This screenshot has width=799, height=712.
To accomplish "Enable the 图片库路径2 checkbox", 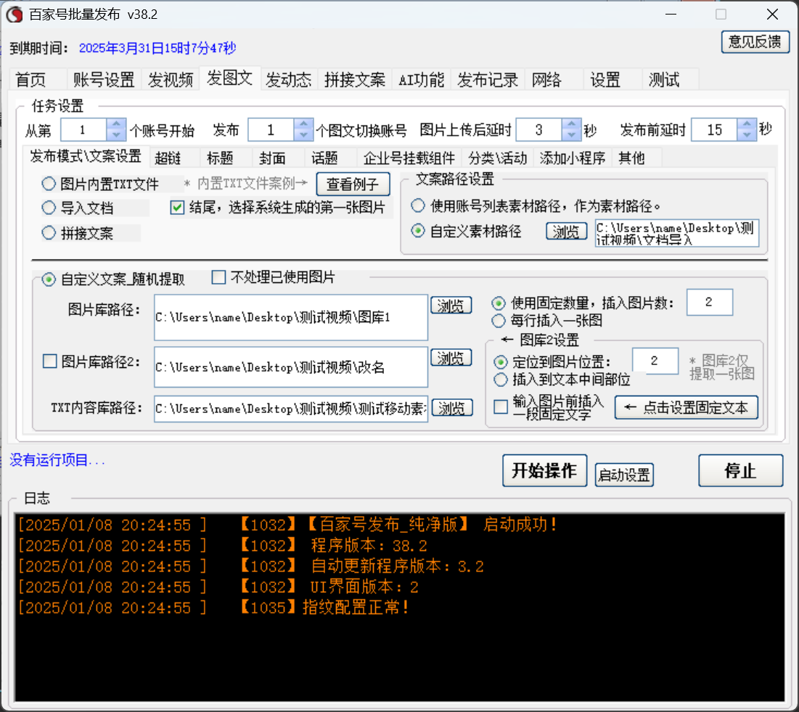I will point(49,361).
